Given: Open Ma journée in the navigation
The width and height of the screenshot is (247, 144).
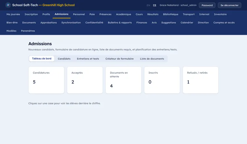Looking at the screenshot, I should tap(13, 14).
